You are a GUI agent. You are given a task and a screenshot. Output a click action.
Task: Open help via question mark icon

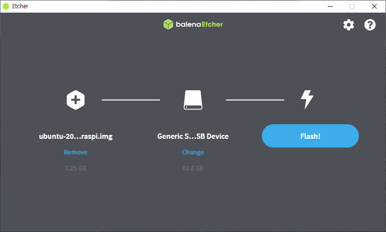[x=370, y=25]
